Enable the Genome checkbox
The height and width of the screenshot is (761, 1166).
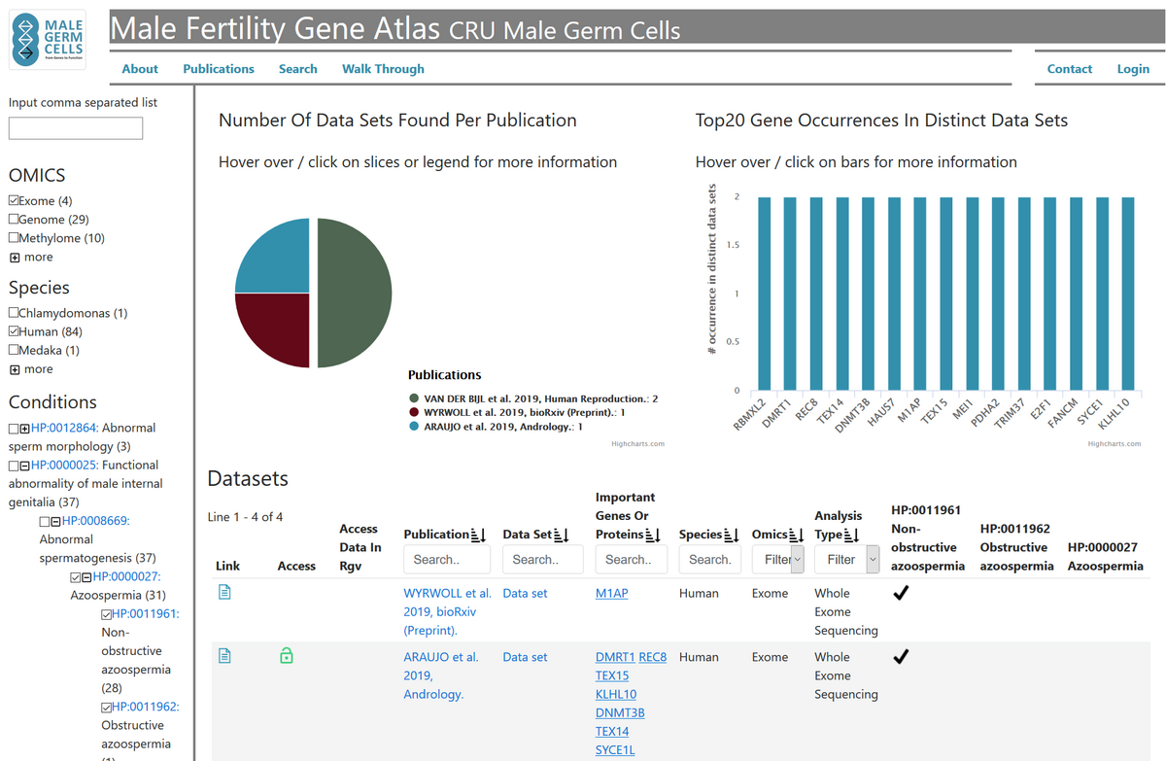14,220
